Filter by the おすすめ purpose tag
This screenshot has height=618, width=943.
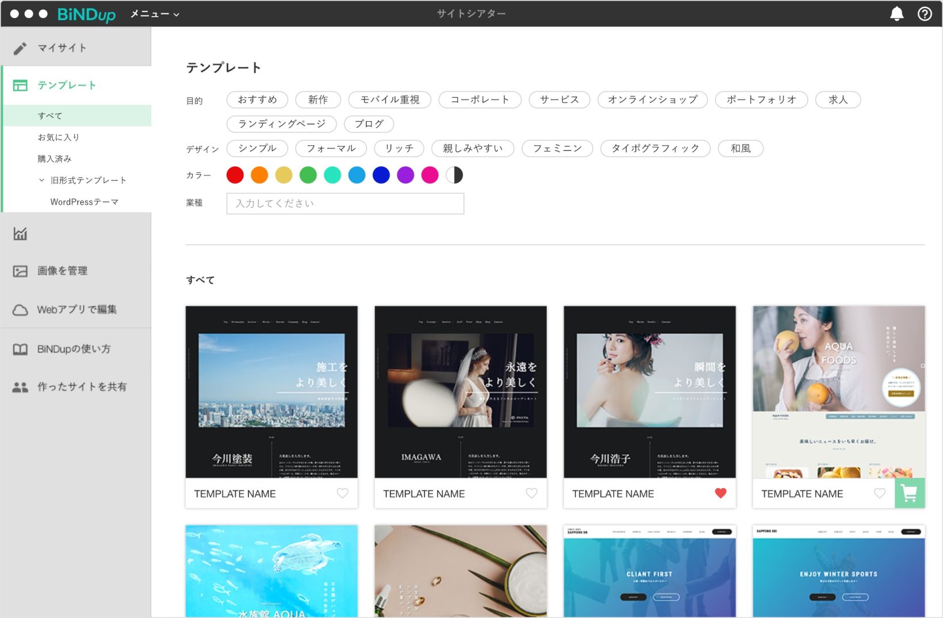click(x=257, y=99)
